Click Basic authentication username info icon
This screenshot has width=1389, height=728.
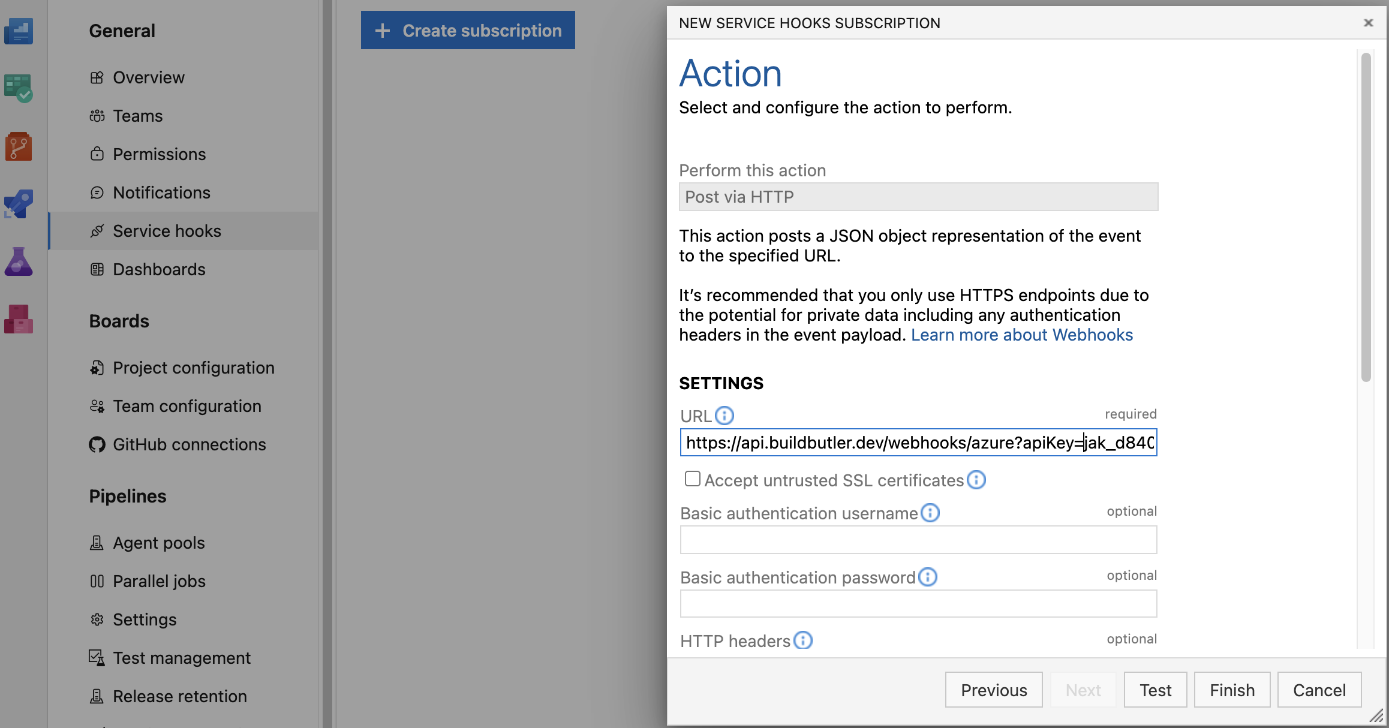click(930, 513)
